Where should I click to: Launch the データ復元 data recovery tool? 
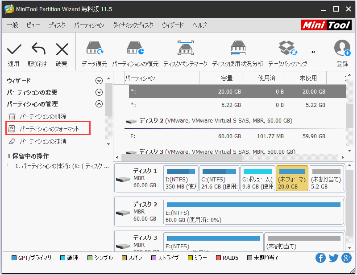(x=95, y=54)
